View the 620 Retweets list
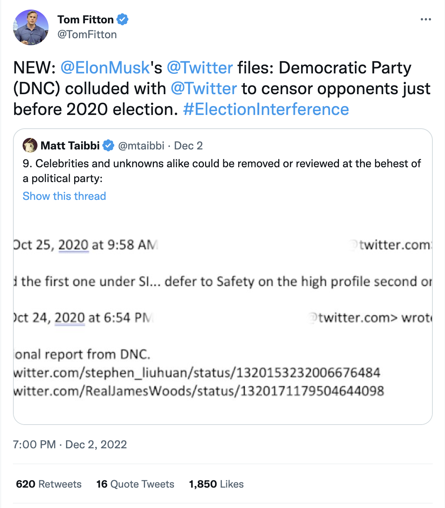This screenshot has height=508, width=445. pos(49,484)
